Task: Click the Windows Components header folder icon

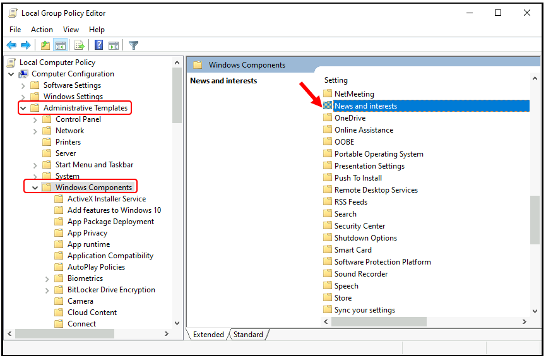Action: pos(198,65)
